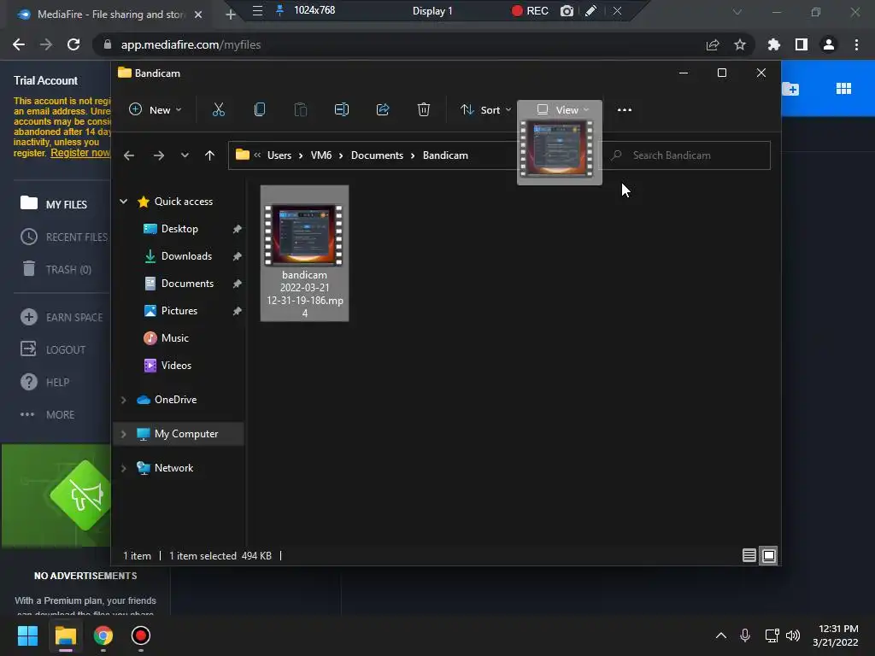
Task: Unpin Desktop via its pin icon
Action: pyautogui.click(x=237, y=229)
